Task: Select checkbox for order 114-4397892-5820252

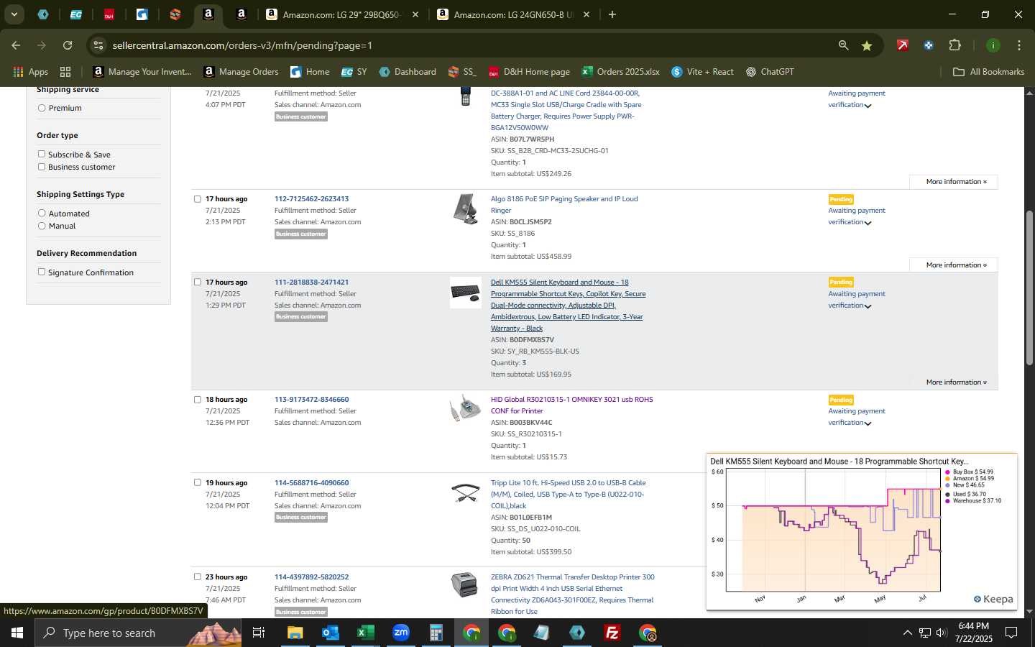Action: pos(198,577)
